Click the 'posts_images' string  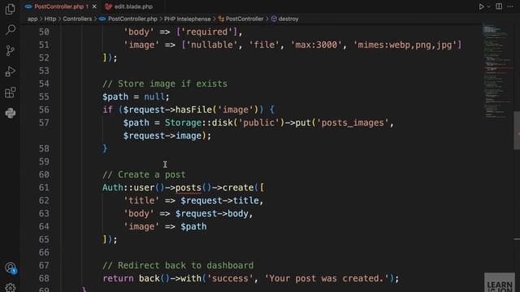click(352, 122)
